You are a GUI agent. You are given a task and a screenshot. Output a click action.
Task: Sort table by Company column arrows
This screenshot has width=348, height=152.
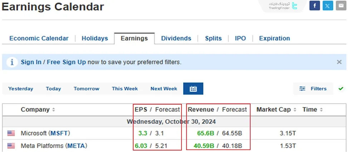(x=54, y=110)
